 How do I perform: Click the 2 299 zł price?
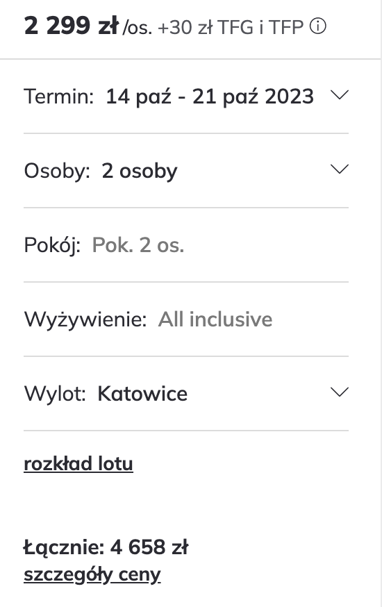click(x=72, y=26)
